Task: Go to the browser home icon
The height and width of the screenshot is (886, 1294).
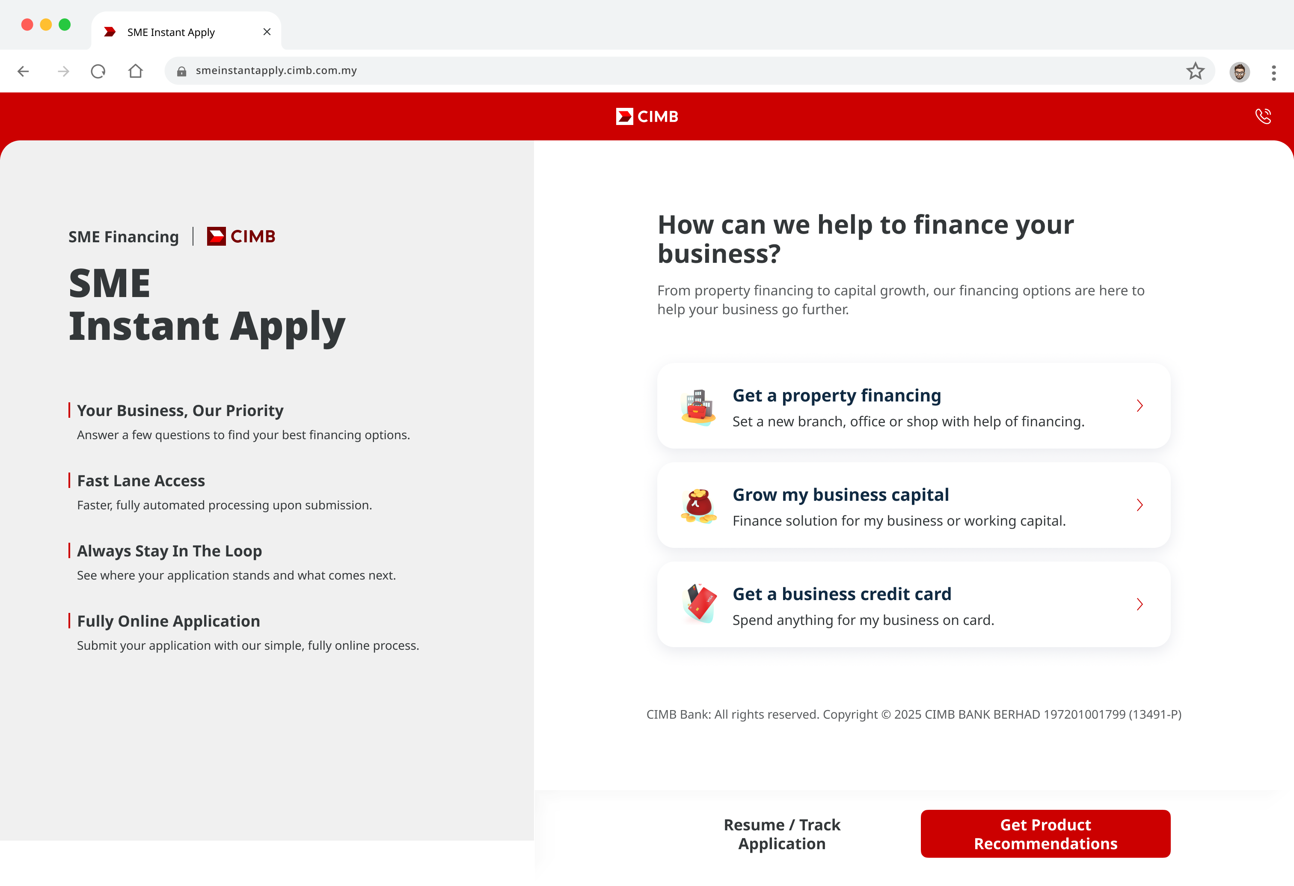Action: point(135,71)
